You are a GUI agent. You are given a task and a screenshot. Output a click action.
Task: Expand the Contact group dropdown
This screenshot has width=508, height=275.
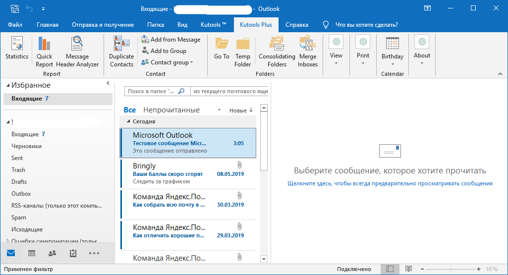pos(167,62)
